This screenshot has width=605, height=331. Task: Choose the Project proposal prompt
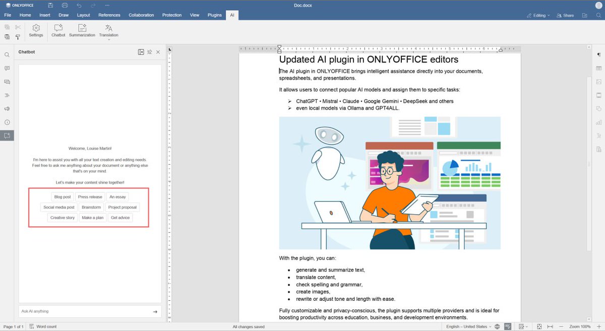pyautogui.click(x=123, y=207)
